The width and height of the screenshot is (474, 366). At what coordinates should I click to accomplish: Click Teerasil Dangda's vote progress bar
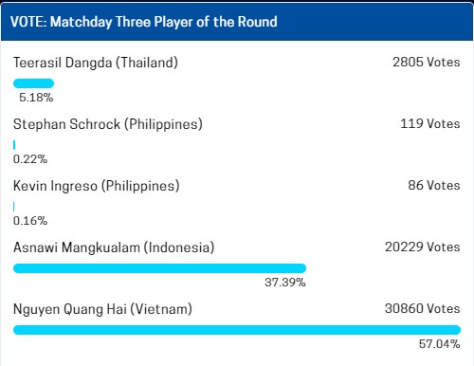[x=33, y=83]
